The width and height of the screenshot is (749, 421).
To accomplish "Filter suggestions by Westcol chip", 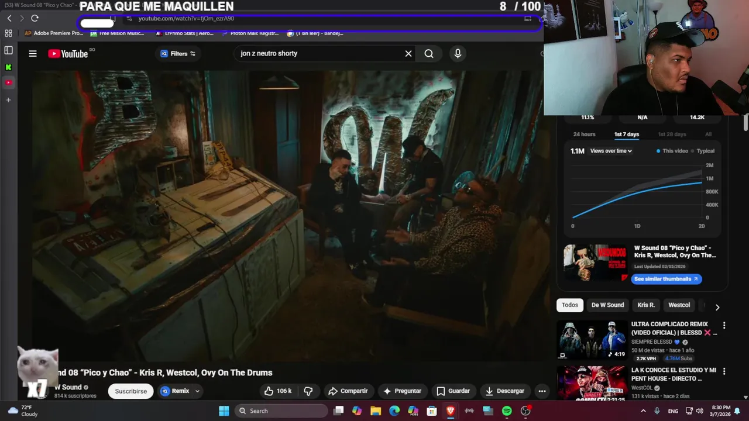I will tap(679, 305).
